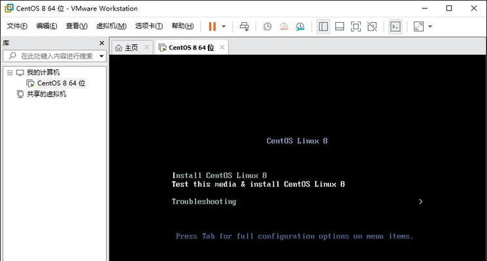Screen dimensions: 487x261
Task: Open the 帮助(H) menu
Action: tap(182, 26)
